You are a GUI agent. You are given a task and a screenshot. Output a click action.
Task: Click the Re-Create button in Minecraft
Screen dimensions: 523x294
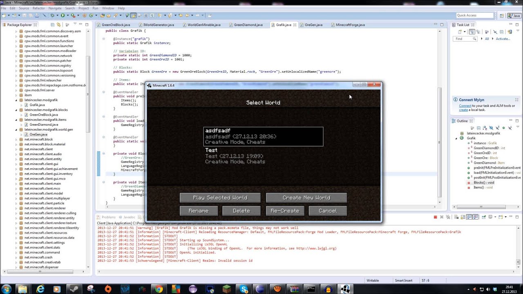(285, 211)
